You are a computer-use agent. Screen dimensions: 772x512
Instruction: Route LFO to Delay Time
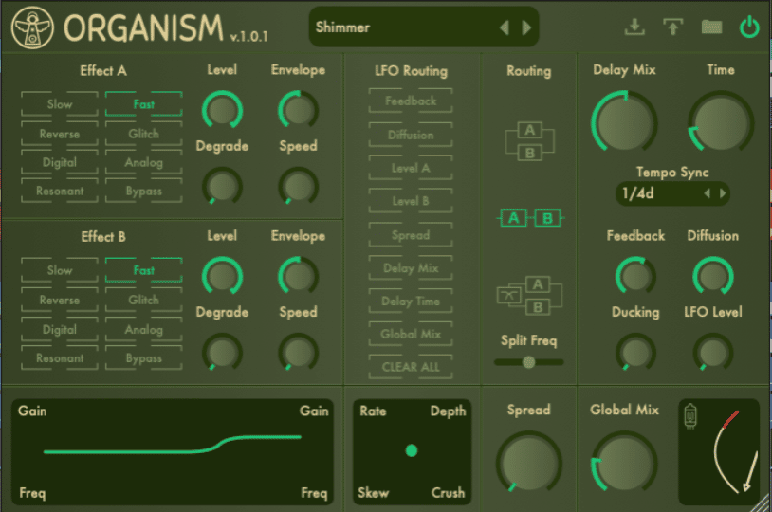(411, 301)
